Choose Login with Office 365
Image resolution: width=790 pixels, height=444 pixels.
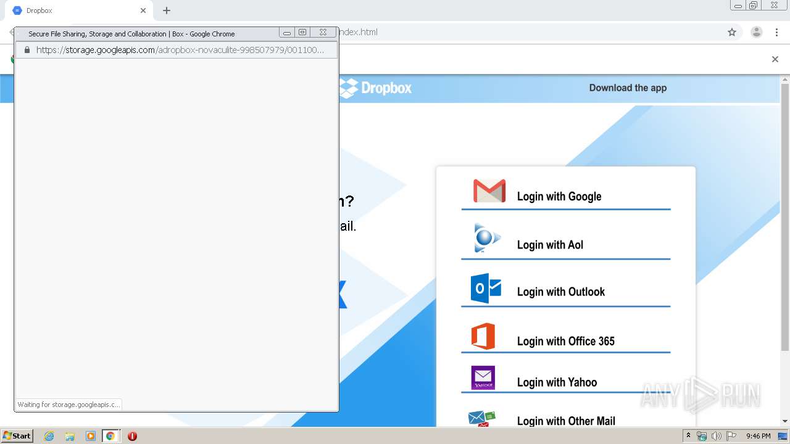point(566,341)
